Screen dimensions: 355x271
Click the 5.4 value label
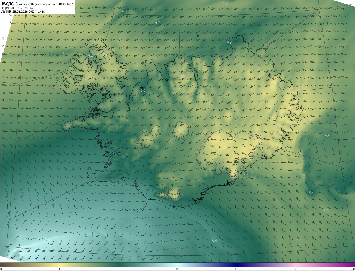[311, 193]
